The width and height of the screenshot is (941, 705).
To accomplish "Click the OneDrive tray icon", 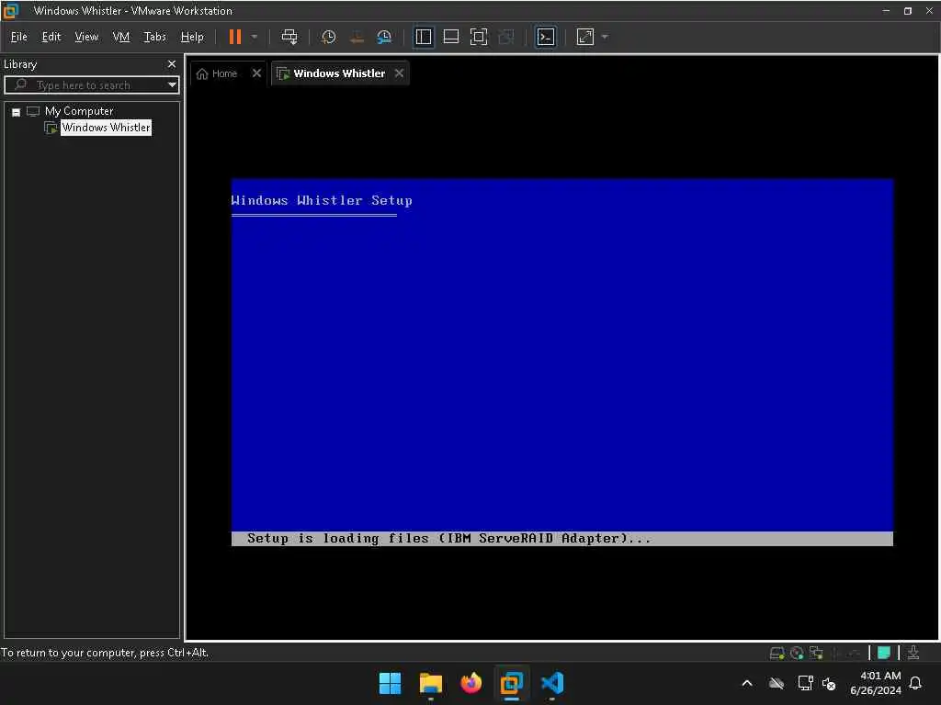I will click(x=777, y=683).
